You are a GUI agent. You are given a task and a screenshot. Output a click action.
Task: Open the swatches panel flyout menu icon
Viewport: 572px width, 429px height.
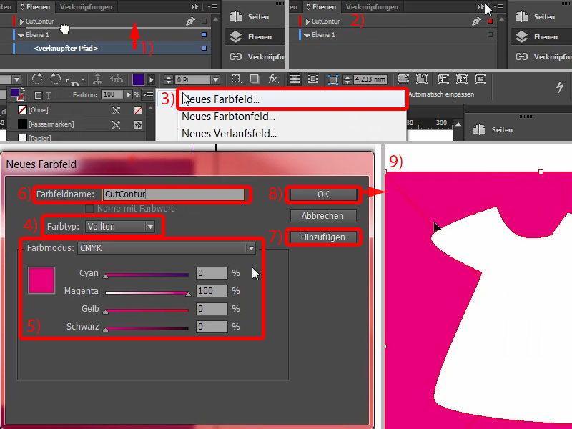[148, 95]
